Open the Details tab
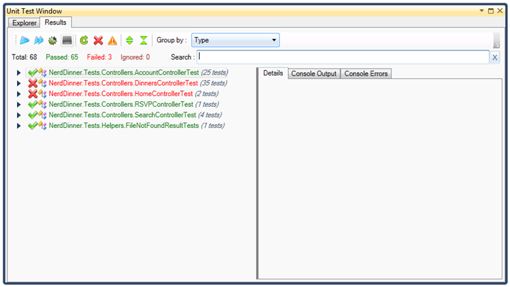The width and height of the screenshot is (510, 287). click(273, 73)
